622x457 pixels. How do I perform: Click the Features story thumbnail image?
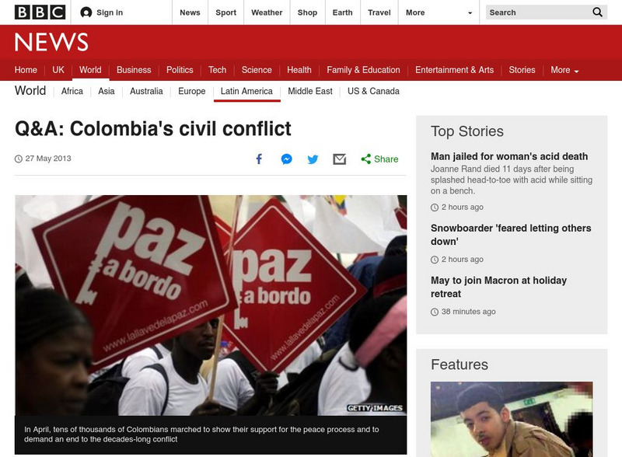(x=512, y=419)
